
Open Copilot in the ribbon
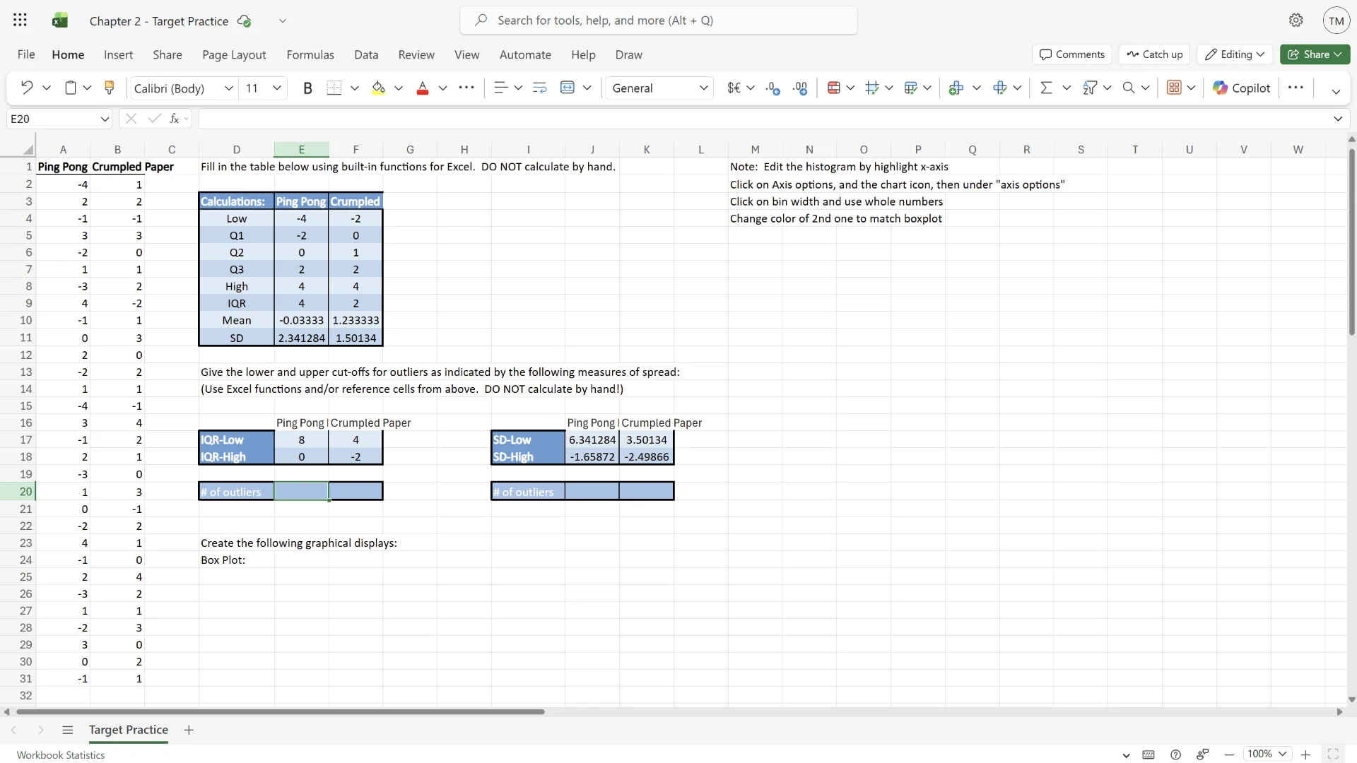click(x=1241, y=88)
